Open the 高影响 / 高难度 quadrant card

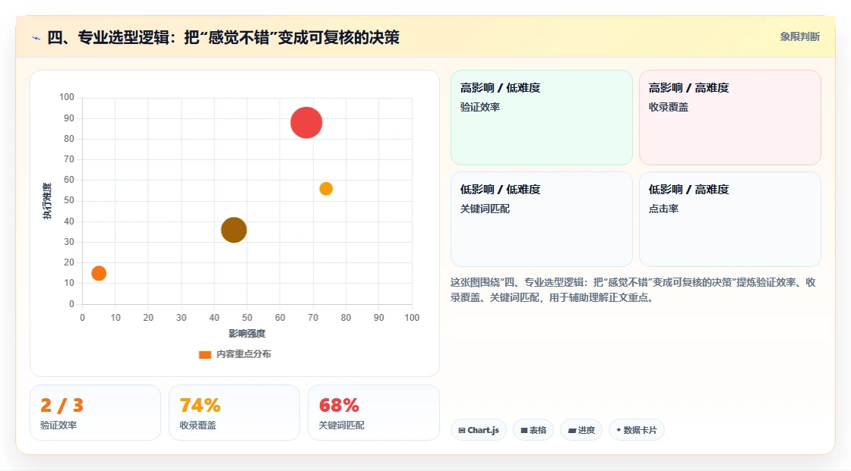point(730,118)
